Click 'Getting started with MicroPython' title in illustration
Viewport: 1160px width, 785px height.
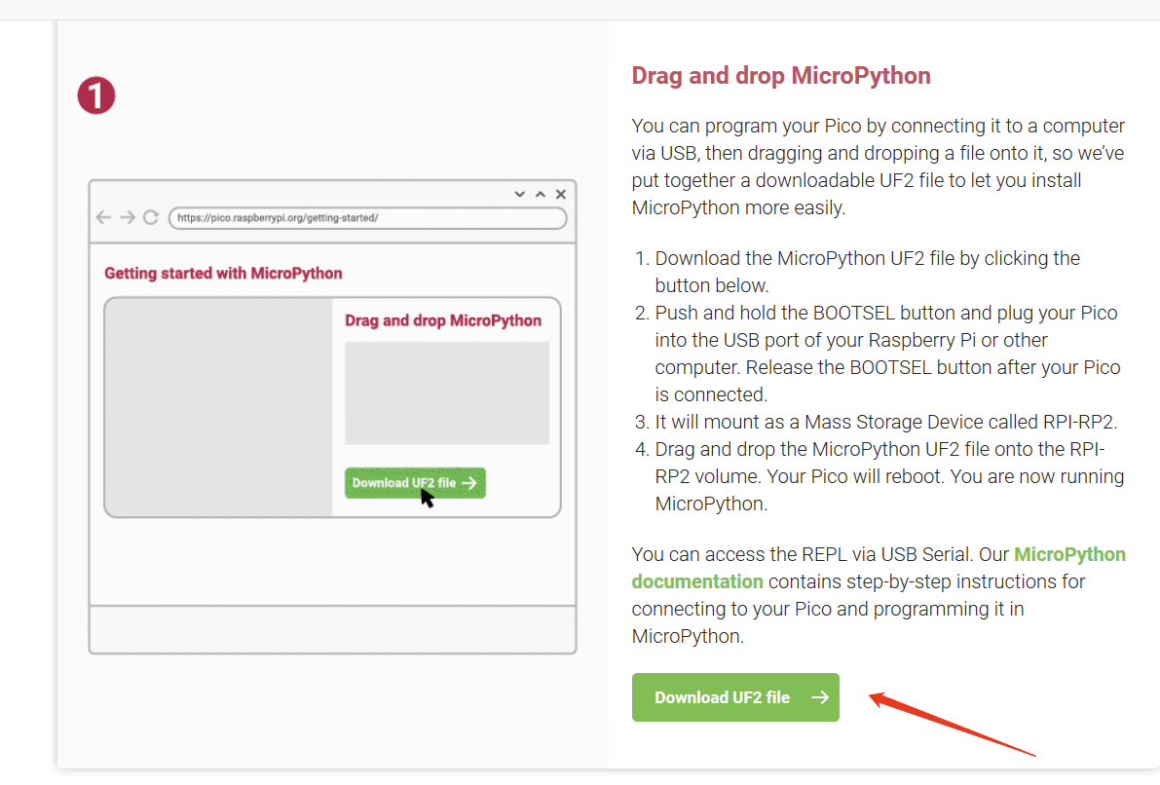pyautogui.click(x=223, y=273)
